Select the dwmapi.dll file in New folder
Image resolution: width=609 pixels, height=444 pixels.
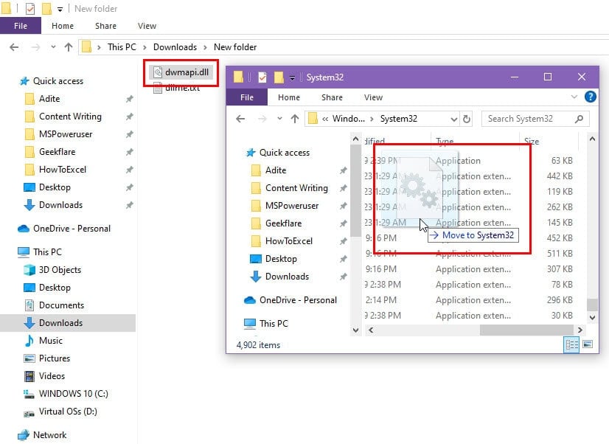[181, 72]
